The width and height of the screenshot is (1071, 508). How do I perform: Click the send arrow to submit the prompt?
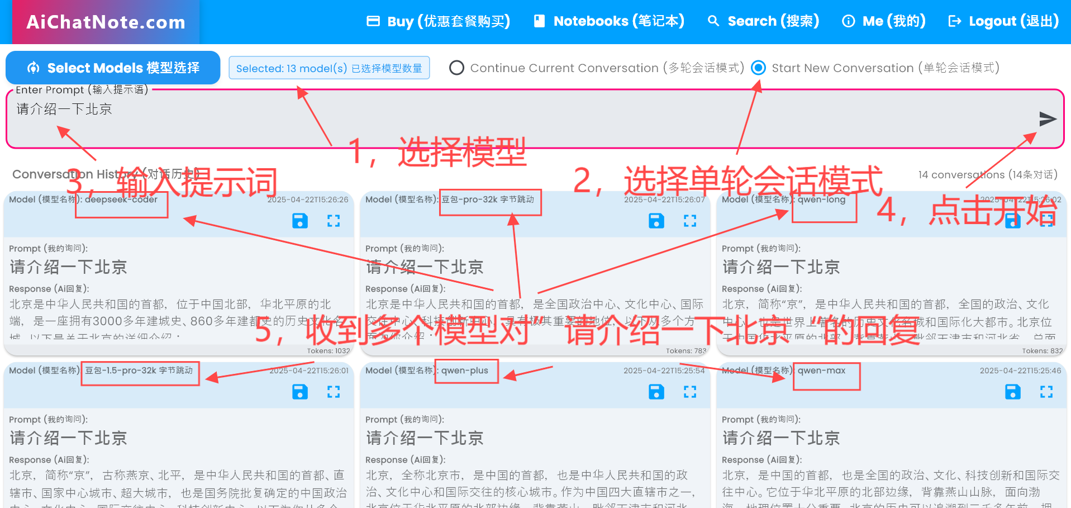pos(1048,118)
